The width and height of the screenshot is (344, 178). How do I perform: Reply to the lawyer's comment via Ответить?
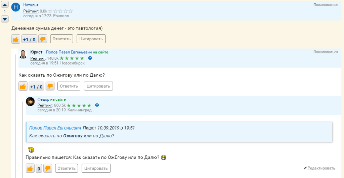69,86
